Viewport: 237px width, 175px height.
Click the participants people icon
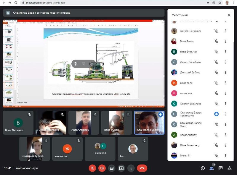[x=212, y=168]
